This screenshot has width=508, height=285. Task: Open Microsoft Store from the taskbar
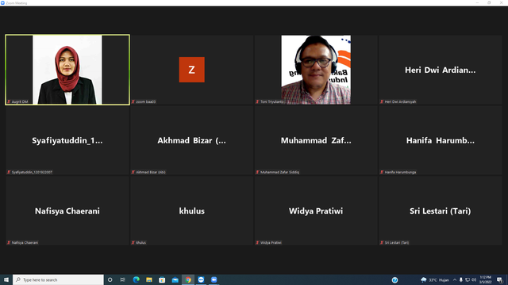pyautogui.click(x=162, y=279)
